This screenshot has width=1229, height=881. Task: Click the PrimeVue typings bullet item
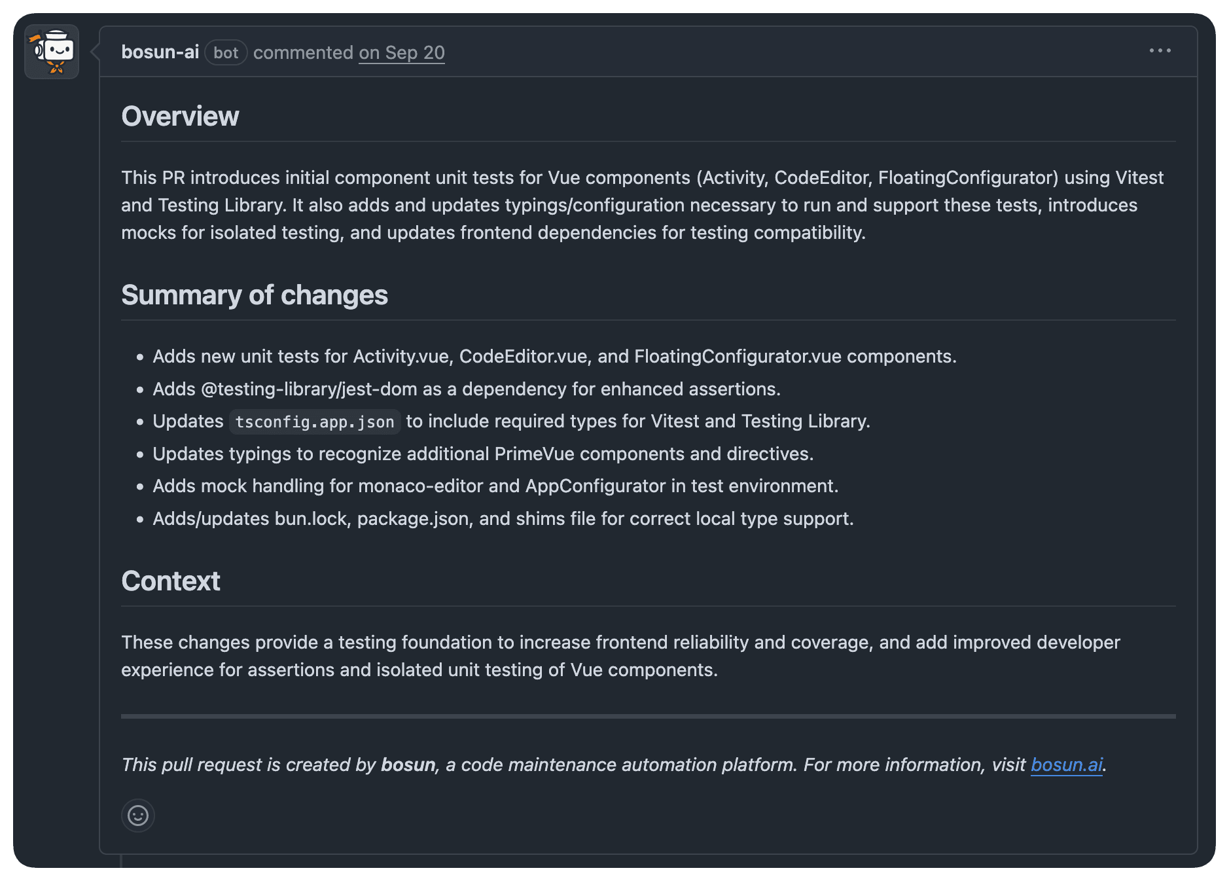(483, 454)
